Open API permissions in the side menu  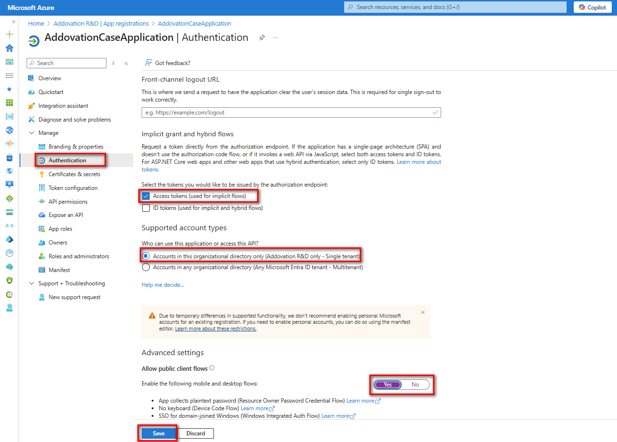(68, 202)
